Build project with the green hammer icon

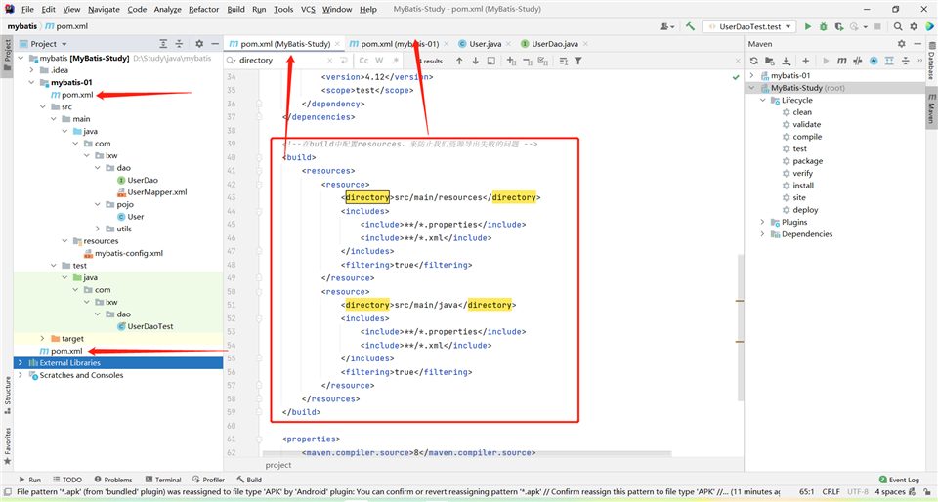tap(691, 26)
